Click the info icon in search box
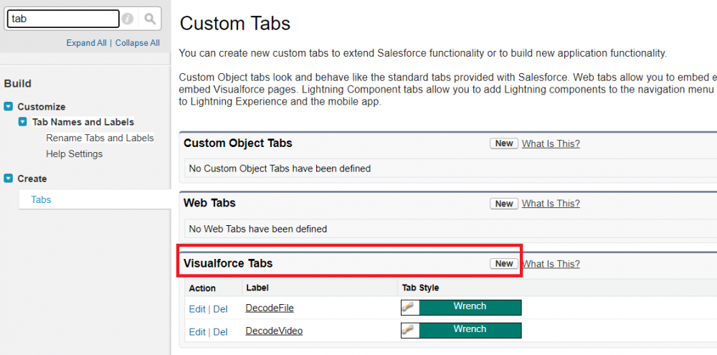The width and height of the screenshot is (717, 355). (x=127, y=19)
